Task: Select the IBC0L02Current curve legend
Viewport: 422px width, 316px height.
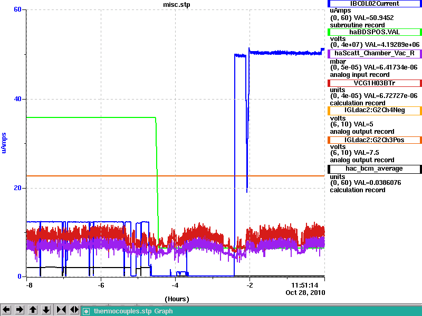Action: (x=375, y=4)
